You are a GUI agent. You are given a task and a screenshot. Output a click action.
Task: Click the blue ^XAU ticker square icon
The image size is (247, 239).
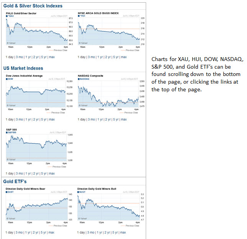(x=7, y=16)
